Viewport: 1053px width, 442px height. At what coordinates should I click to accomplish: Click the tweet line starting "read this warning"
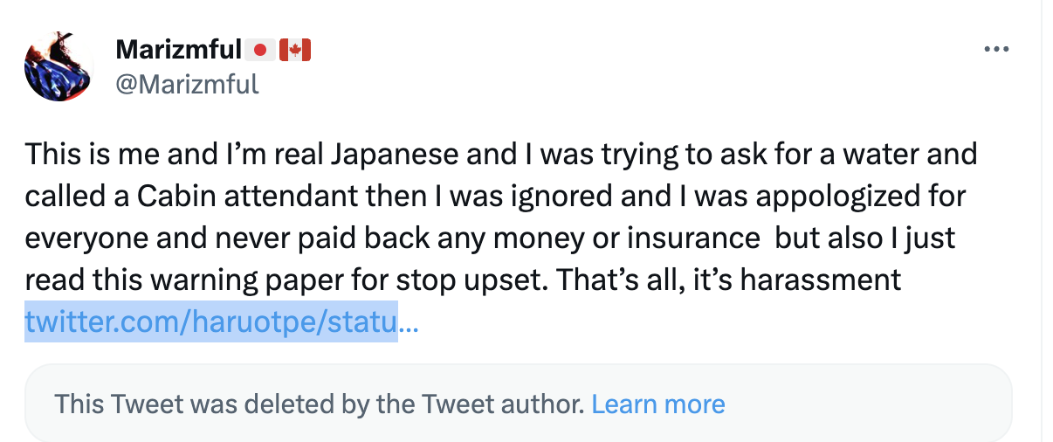[463, 280]
